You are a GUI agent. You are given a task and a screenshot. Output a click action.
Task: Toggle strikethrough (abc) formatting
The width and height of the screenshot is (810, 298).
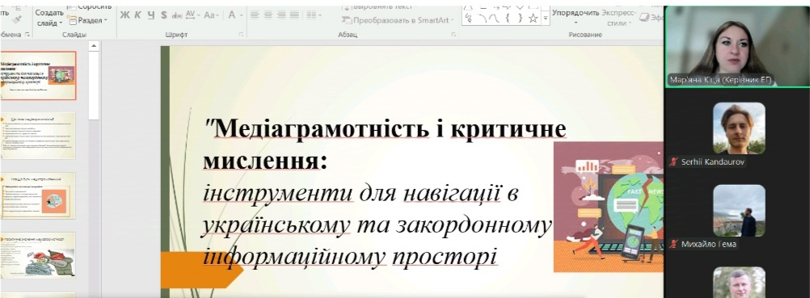click(177, 15)
